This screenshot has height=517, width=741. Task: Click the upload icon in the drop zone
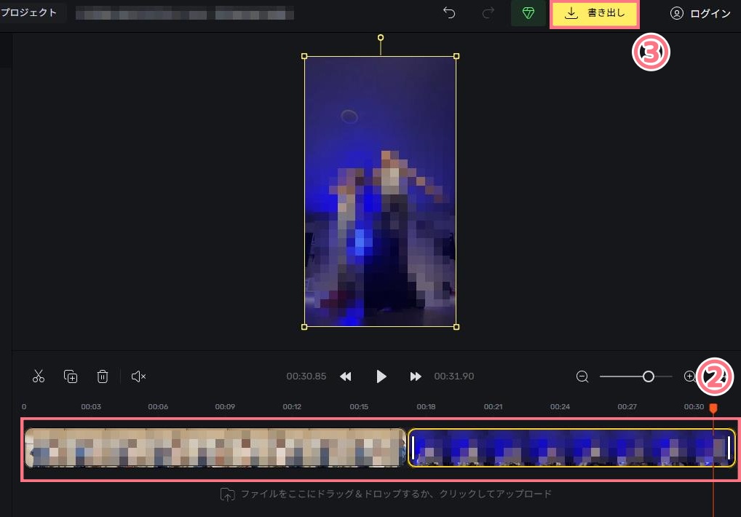(x=228, y=494)
